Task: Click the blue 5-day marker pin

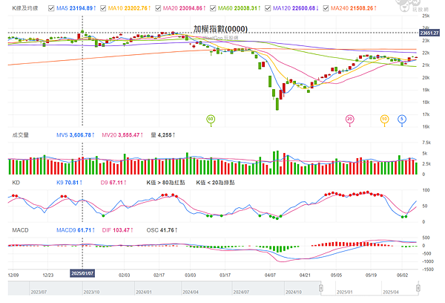Action: pyautogui.click(x=402, y=120)
